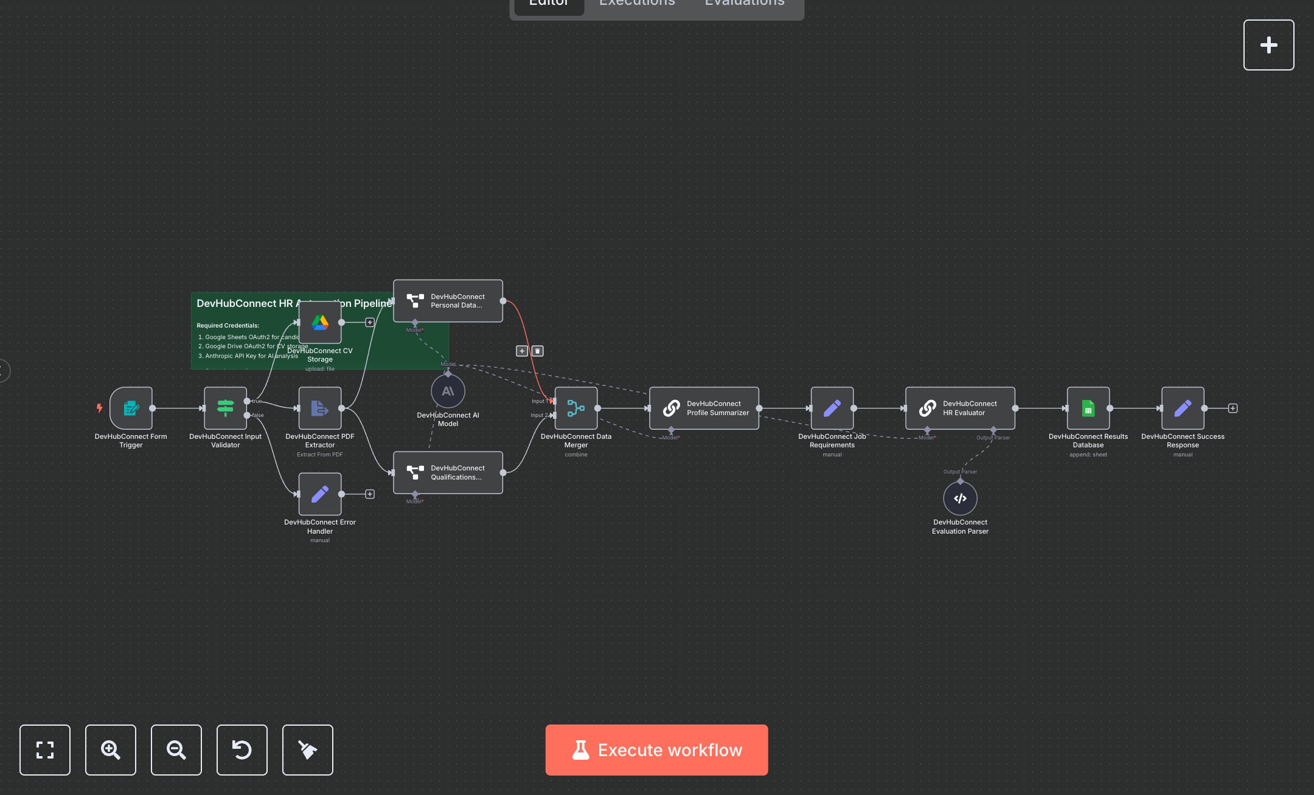1314x795 pixels.
Task: Select the DevHubConnect Results Database node
Action: click(1088, 408)
